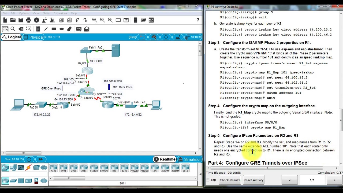Click the Undo arrow icon
The width and height of the screenshot is (343, 193).
click(x=77, y=20)
